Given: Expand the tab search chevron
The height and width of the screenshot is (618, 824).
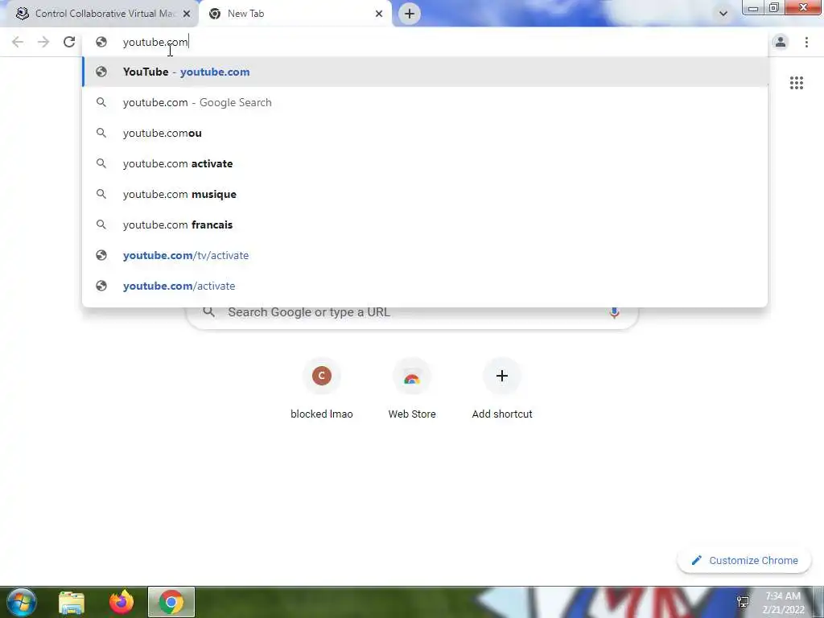Looking at the screenshot, I should pos(723,14).
